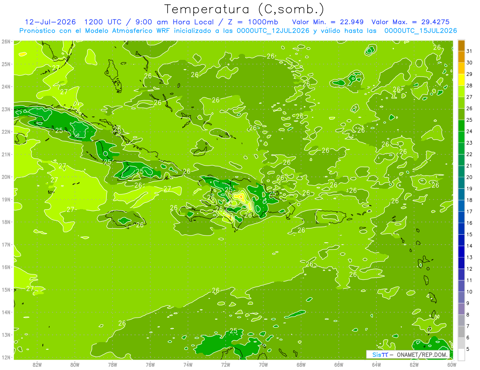Screen dimensions: 480x370
Task: Click the "64W" longitude axis label
Action: tap(376, 365)
